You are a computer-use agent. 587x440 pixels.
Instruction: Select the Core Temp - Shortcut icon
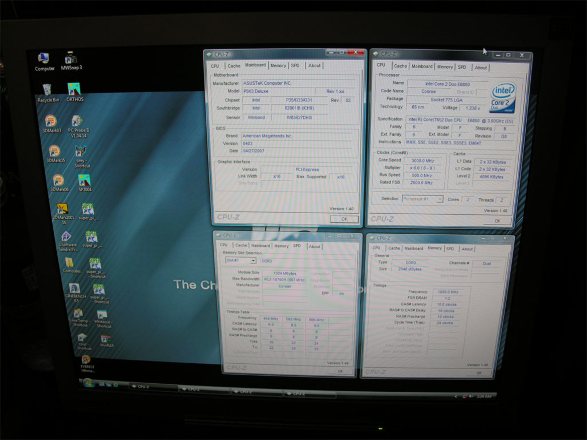point(79,318)
